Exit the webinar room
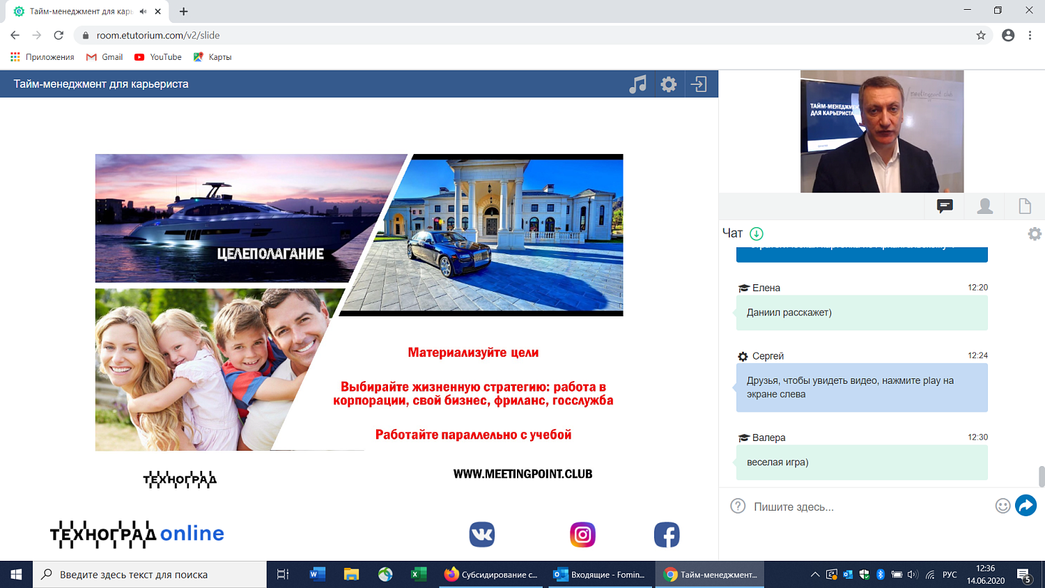The width and height of the screenshot is (1045, 588). tap(700, 84)
